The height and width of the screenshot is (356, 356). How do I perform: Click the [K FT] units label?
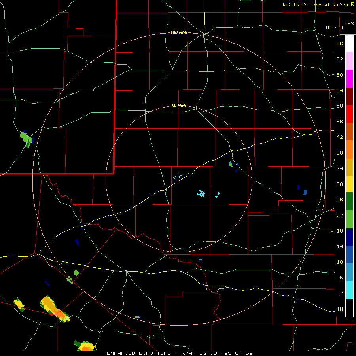click(334, 27)
